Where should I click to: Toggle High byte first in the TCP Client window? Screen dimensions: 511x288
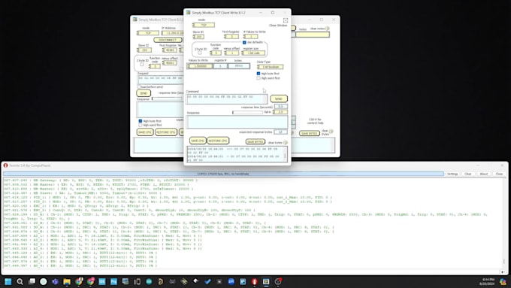(x=141, y=121)
